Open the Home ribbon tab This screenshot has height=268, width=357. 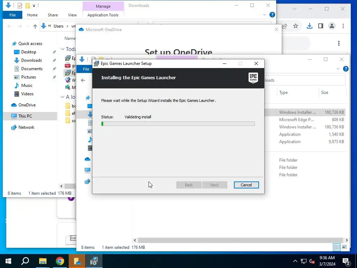tap(32, 15)
